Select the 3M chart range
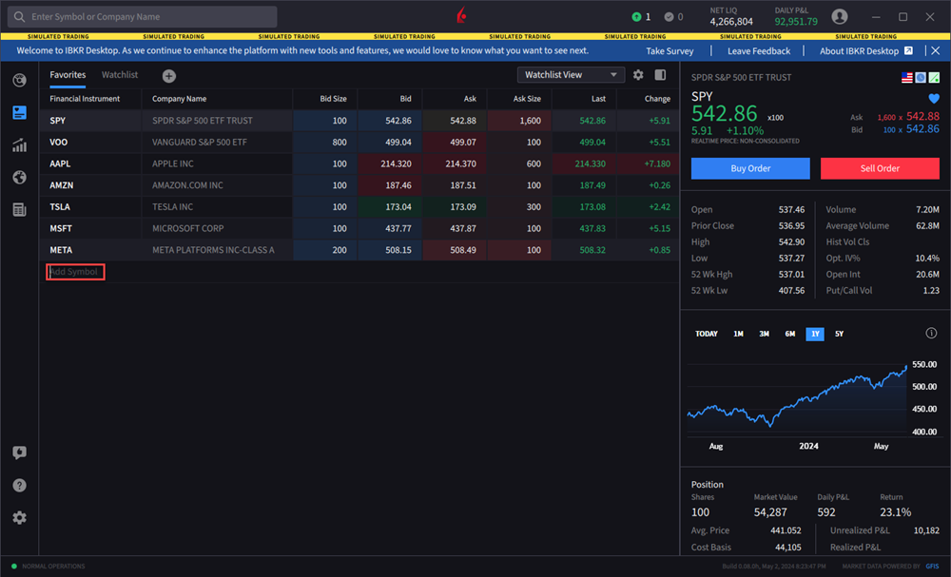 point(765,334)
